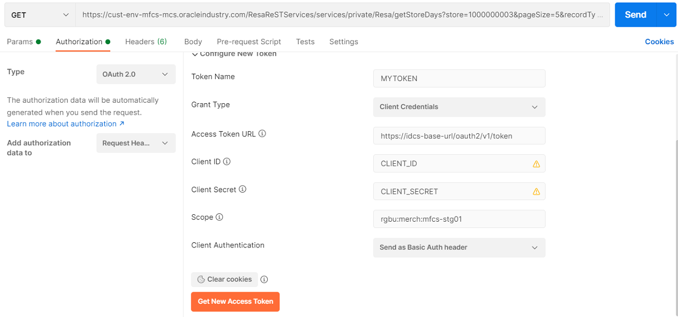Click the warning triangle in Client Secret field

pos(536,192)
